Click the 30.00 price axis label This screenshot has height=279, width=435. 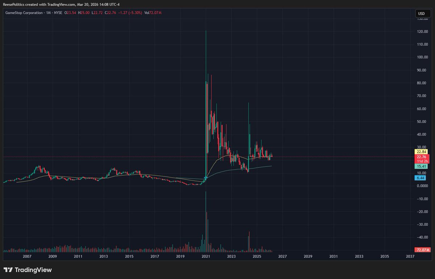tap(421, 147)
